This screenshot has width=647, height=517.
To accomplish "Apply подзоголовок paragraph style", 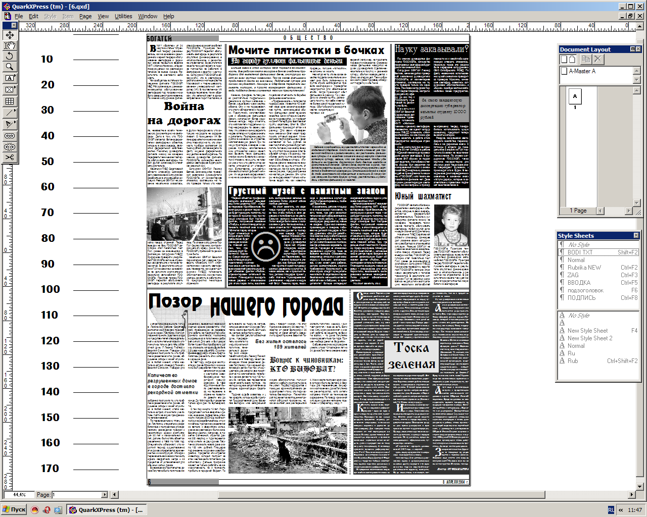I will 598,290.
